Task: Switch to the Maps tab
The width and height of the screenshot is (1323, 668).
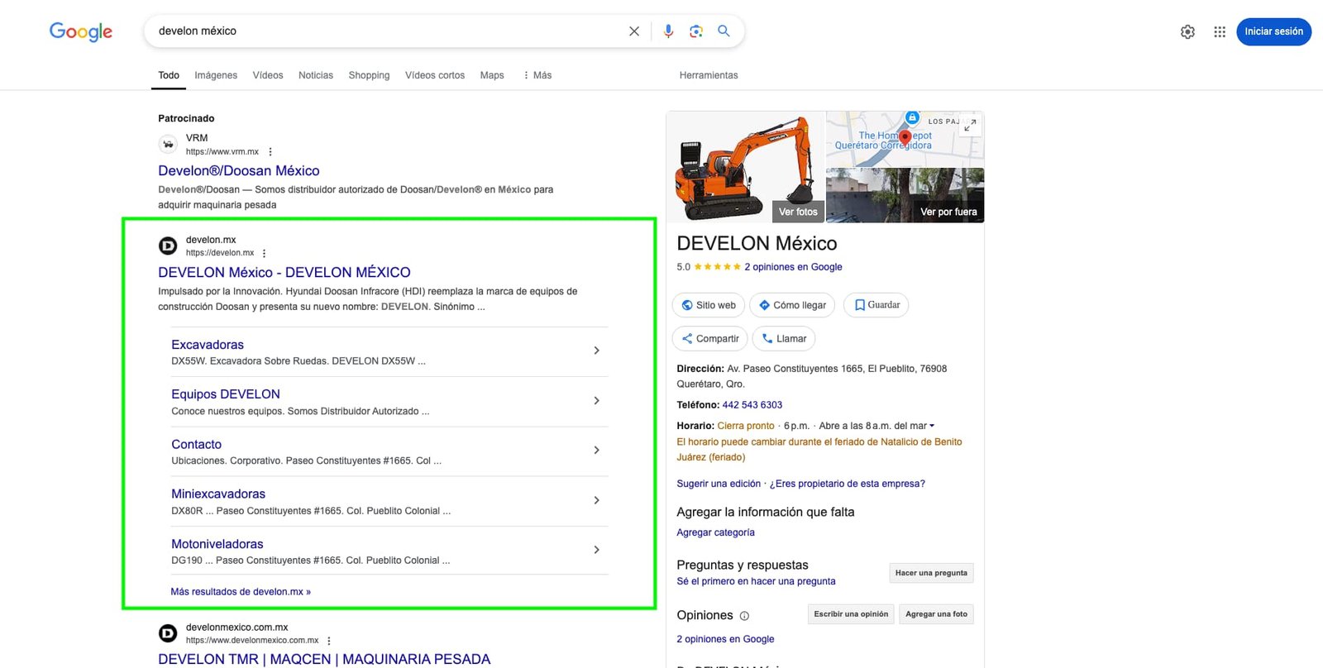Action: coord(492,75)
